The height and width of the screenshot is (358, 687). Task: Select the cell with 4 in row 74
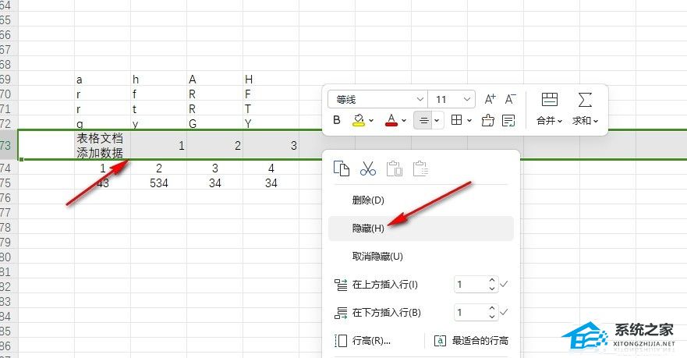click(x=271, y=168)
